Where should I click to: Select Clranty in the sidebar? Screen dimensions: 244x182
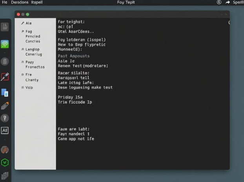tap(32, 80)
